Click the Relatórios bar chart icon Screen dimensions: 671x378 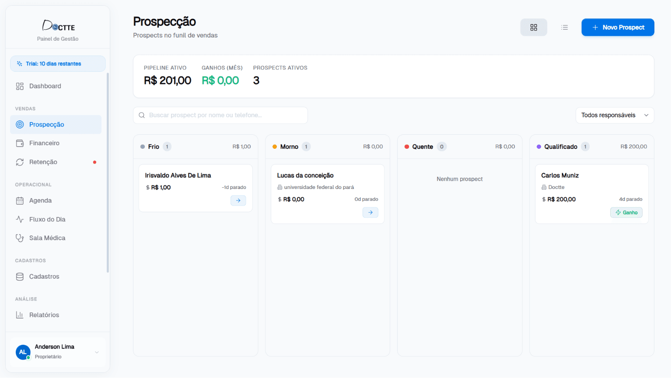pyautogui.click(x=20, y=315)
